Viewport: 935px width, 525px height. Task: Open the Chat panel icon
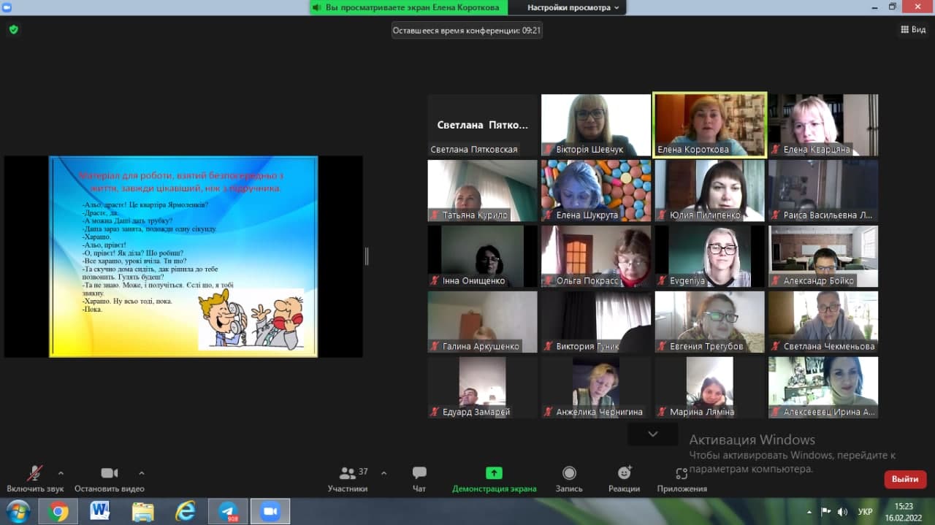[419, 473]
